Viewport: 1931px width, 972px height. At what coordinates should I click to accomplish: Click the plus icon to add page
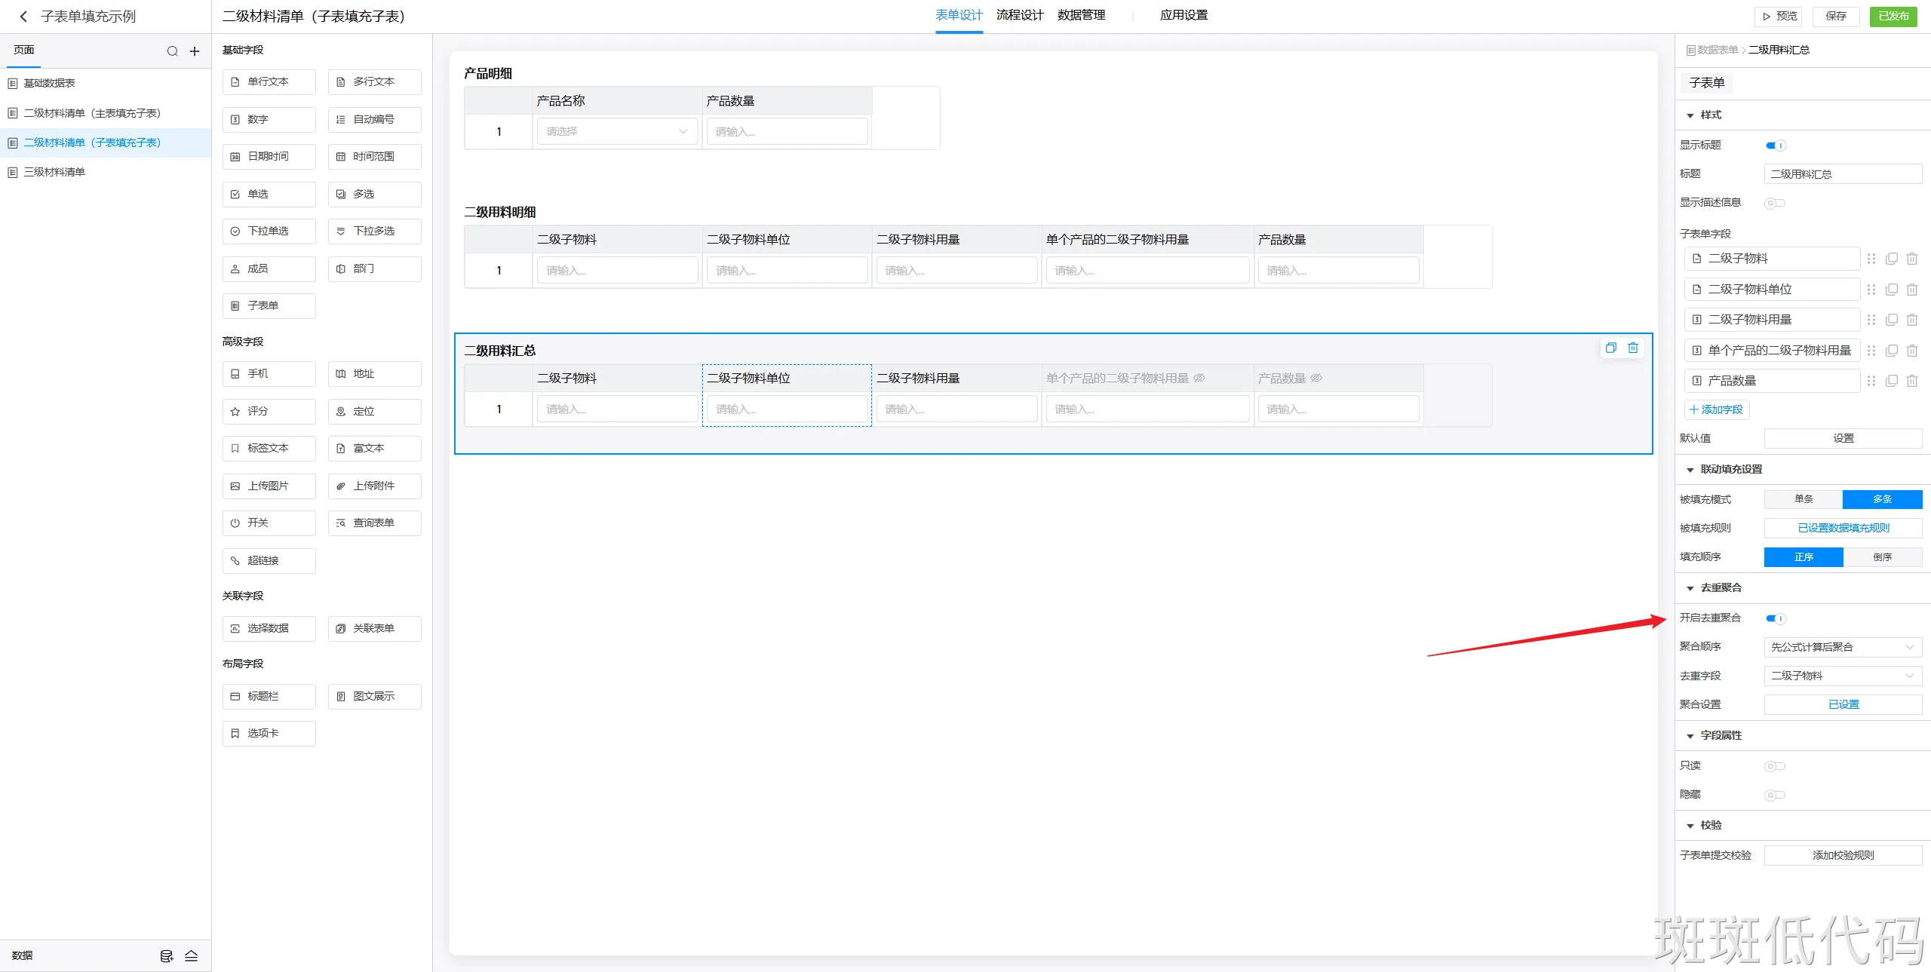click(x=195, y=51)
